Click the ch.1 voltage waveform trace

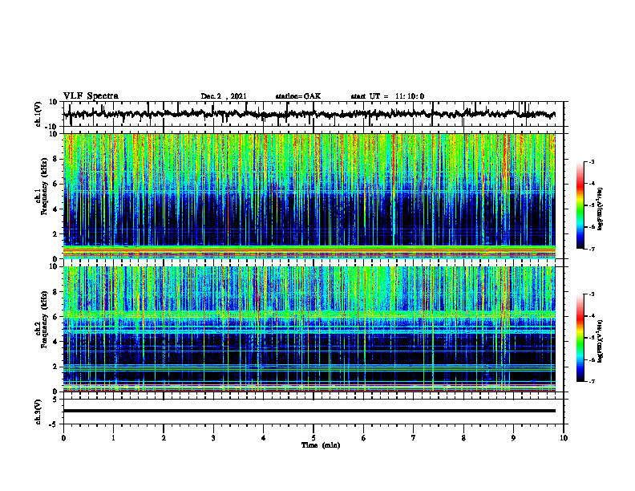309,114
